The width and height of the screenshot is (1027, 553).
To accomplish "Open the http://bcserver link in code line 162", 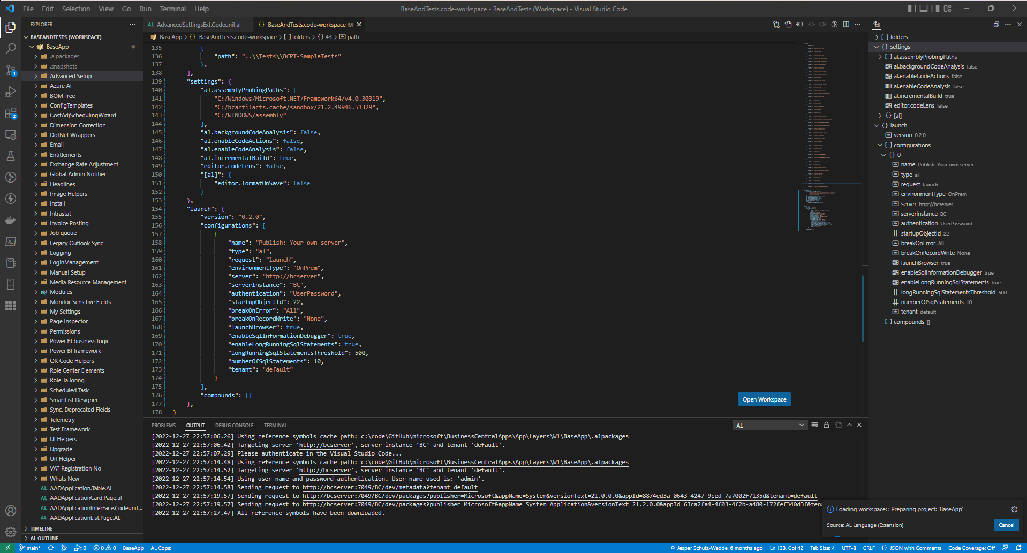I will point(292,276).
